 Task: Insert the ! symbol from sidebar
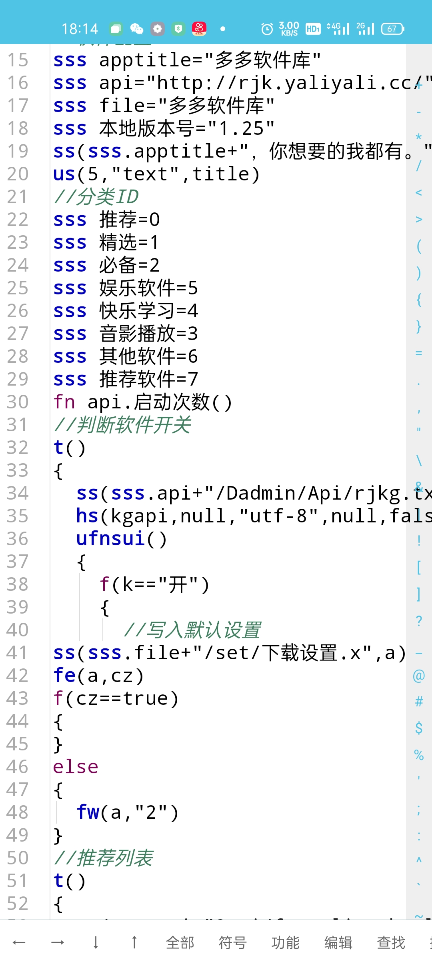[419, 540]
